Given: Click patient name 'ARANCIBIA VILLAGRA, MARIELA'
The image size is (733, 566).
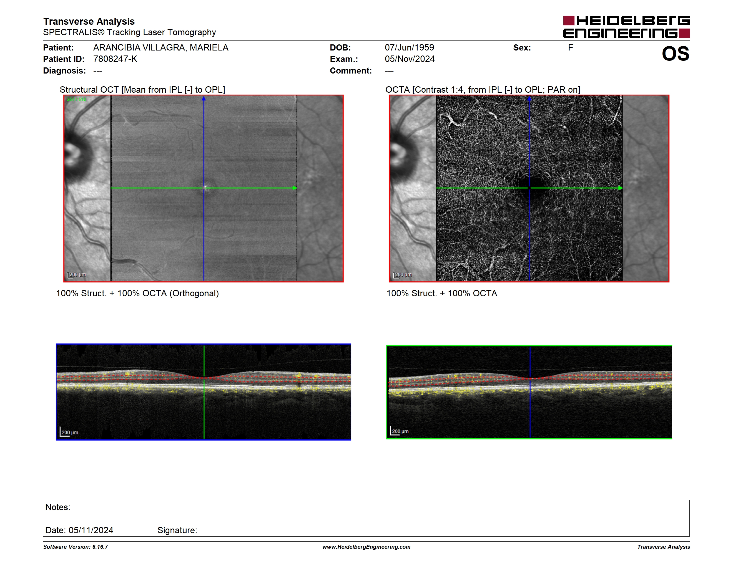Looking at the screenshot, I should pyautogui.click(x=161, y=48).
